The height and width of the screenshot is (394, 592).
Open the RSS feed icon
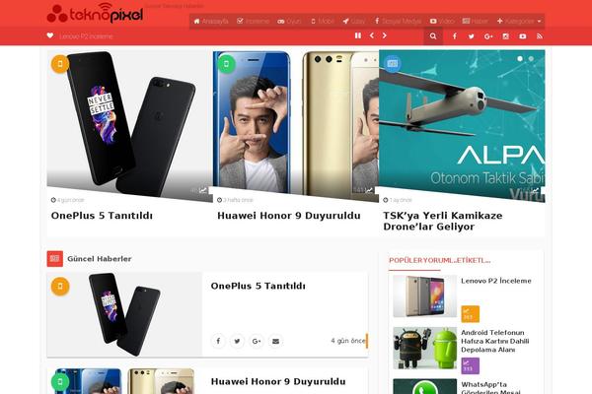point(540,36)
